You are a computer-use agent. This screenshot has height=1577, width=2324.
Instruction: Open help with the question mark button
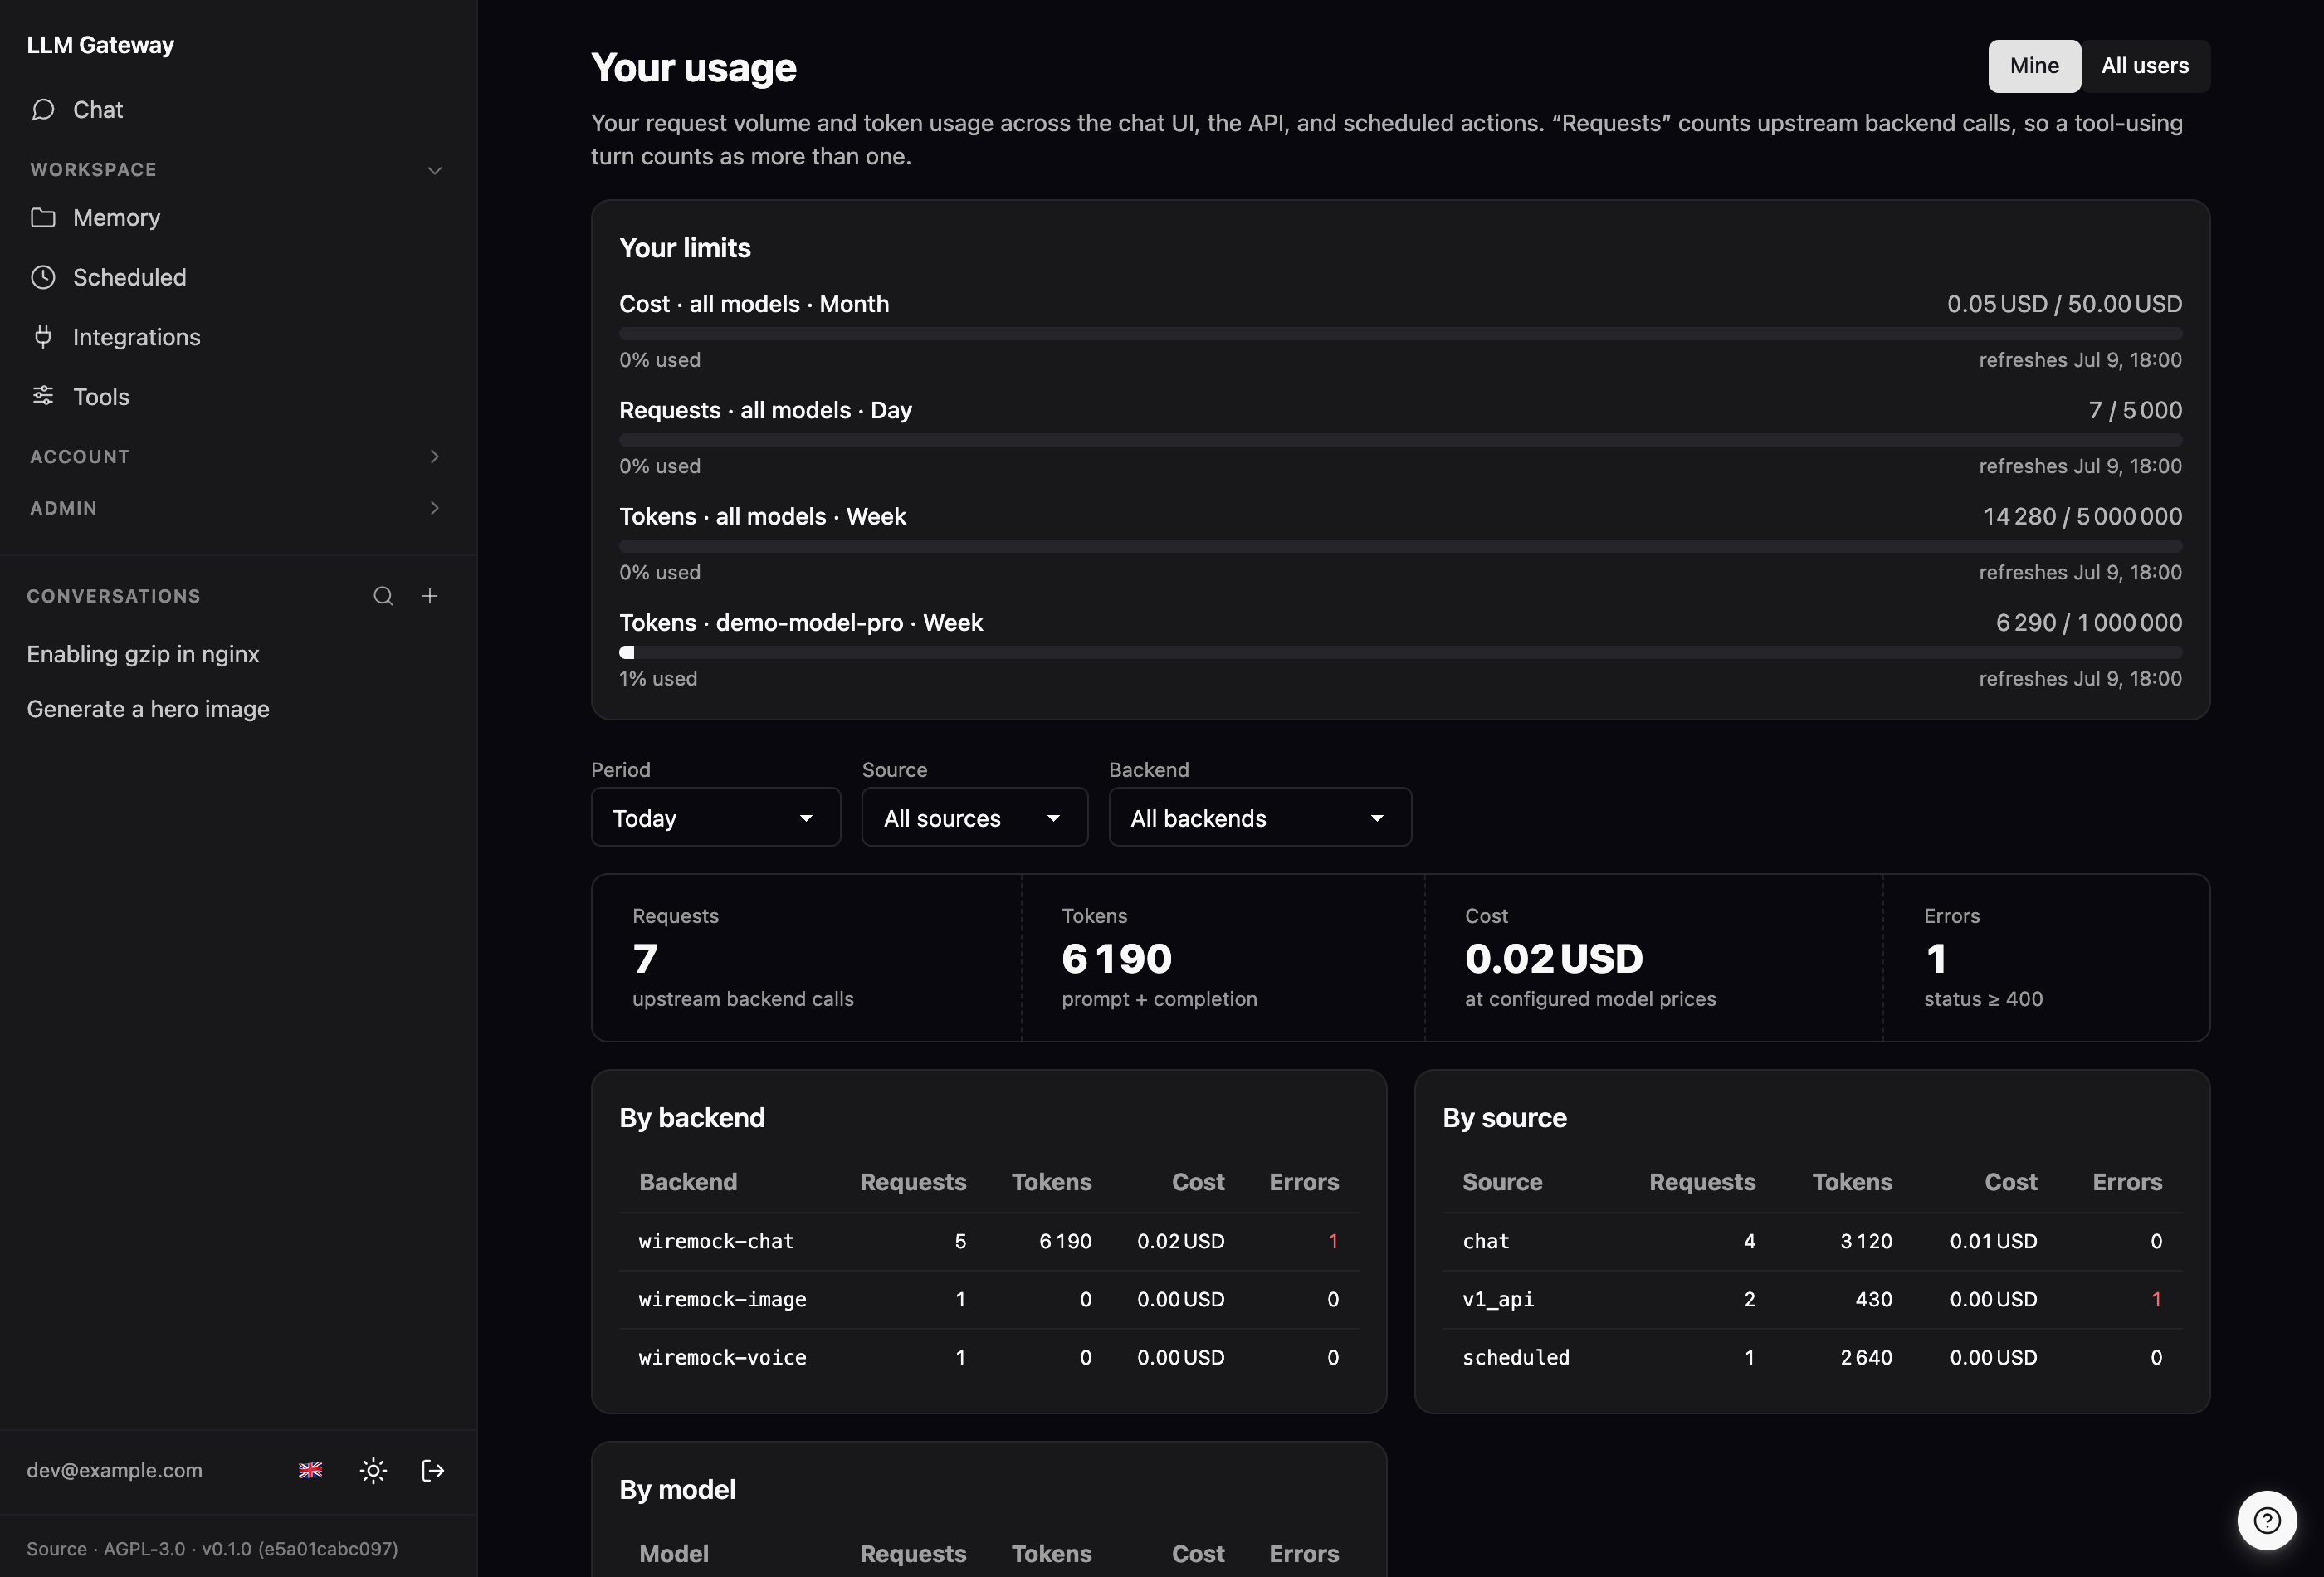(2267, 1520)
